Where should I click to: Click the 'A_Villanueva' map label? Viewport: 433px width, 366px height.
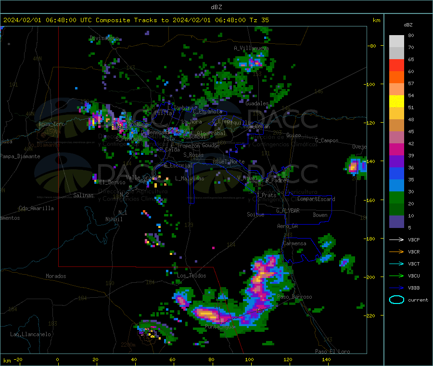(x=251, y=48)
